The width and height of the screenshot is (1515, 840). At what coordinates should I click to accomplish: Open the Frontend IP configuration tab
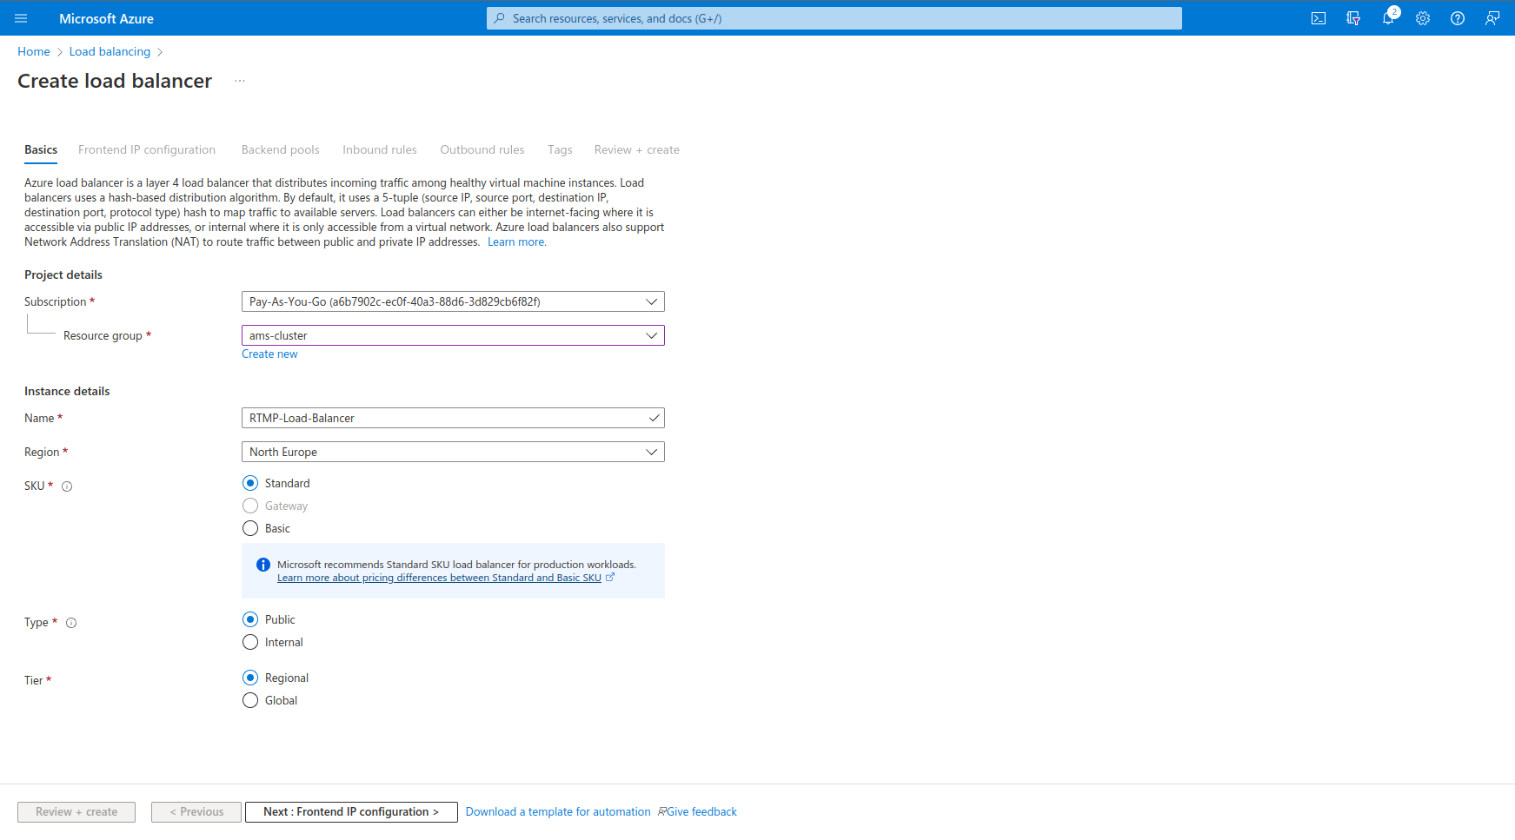click(147, 149)
